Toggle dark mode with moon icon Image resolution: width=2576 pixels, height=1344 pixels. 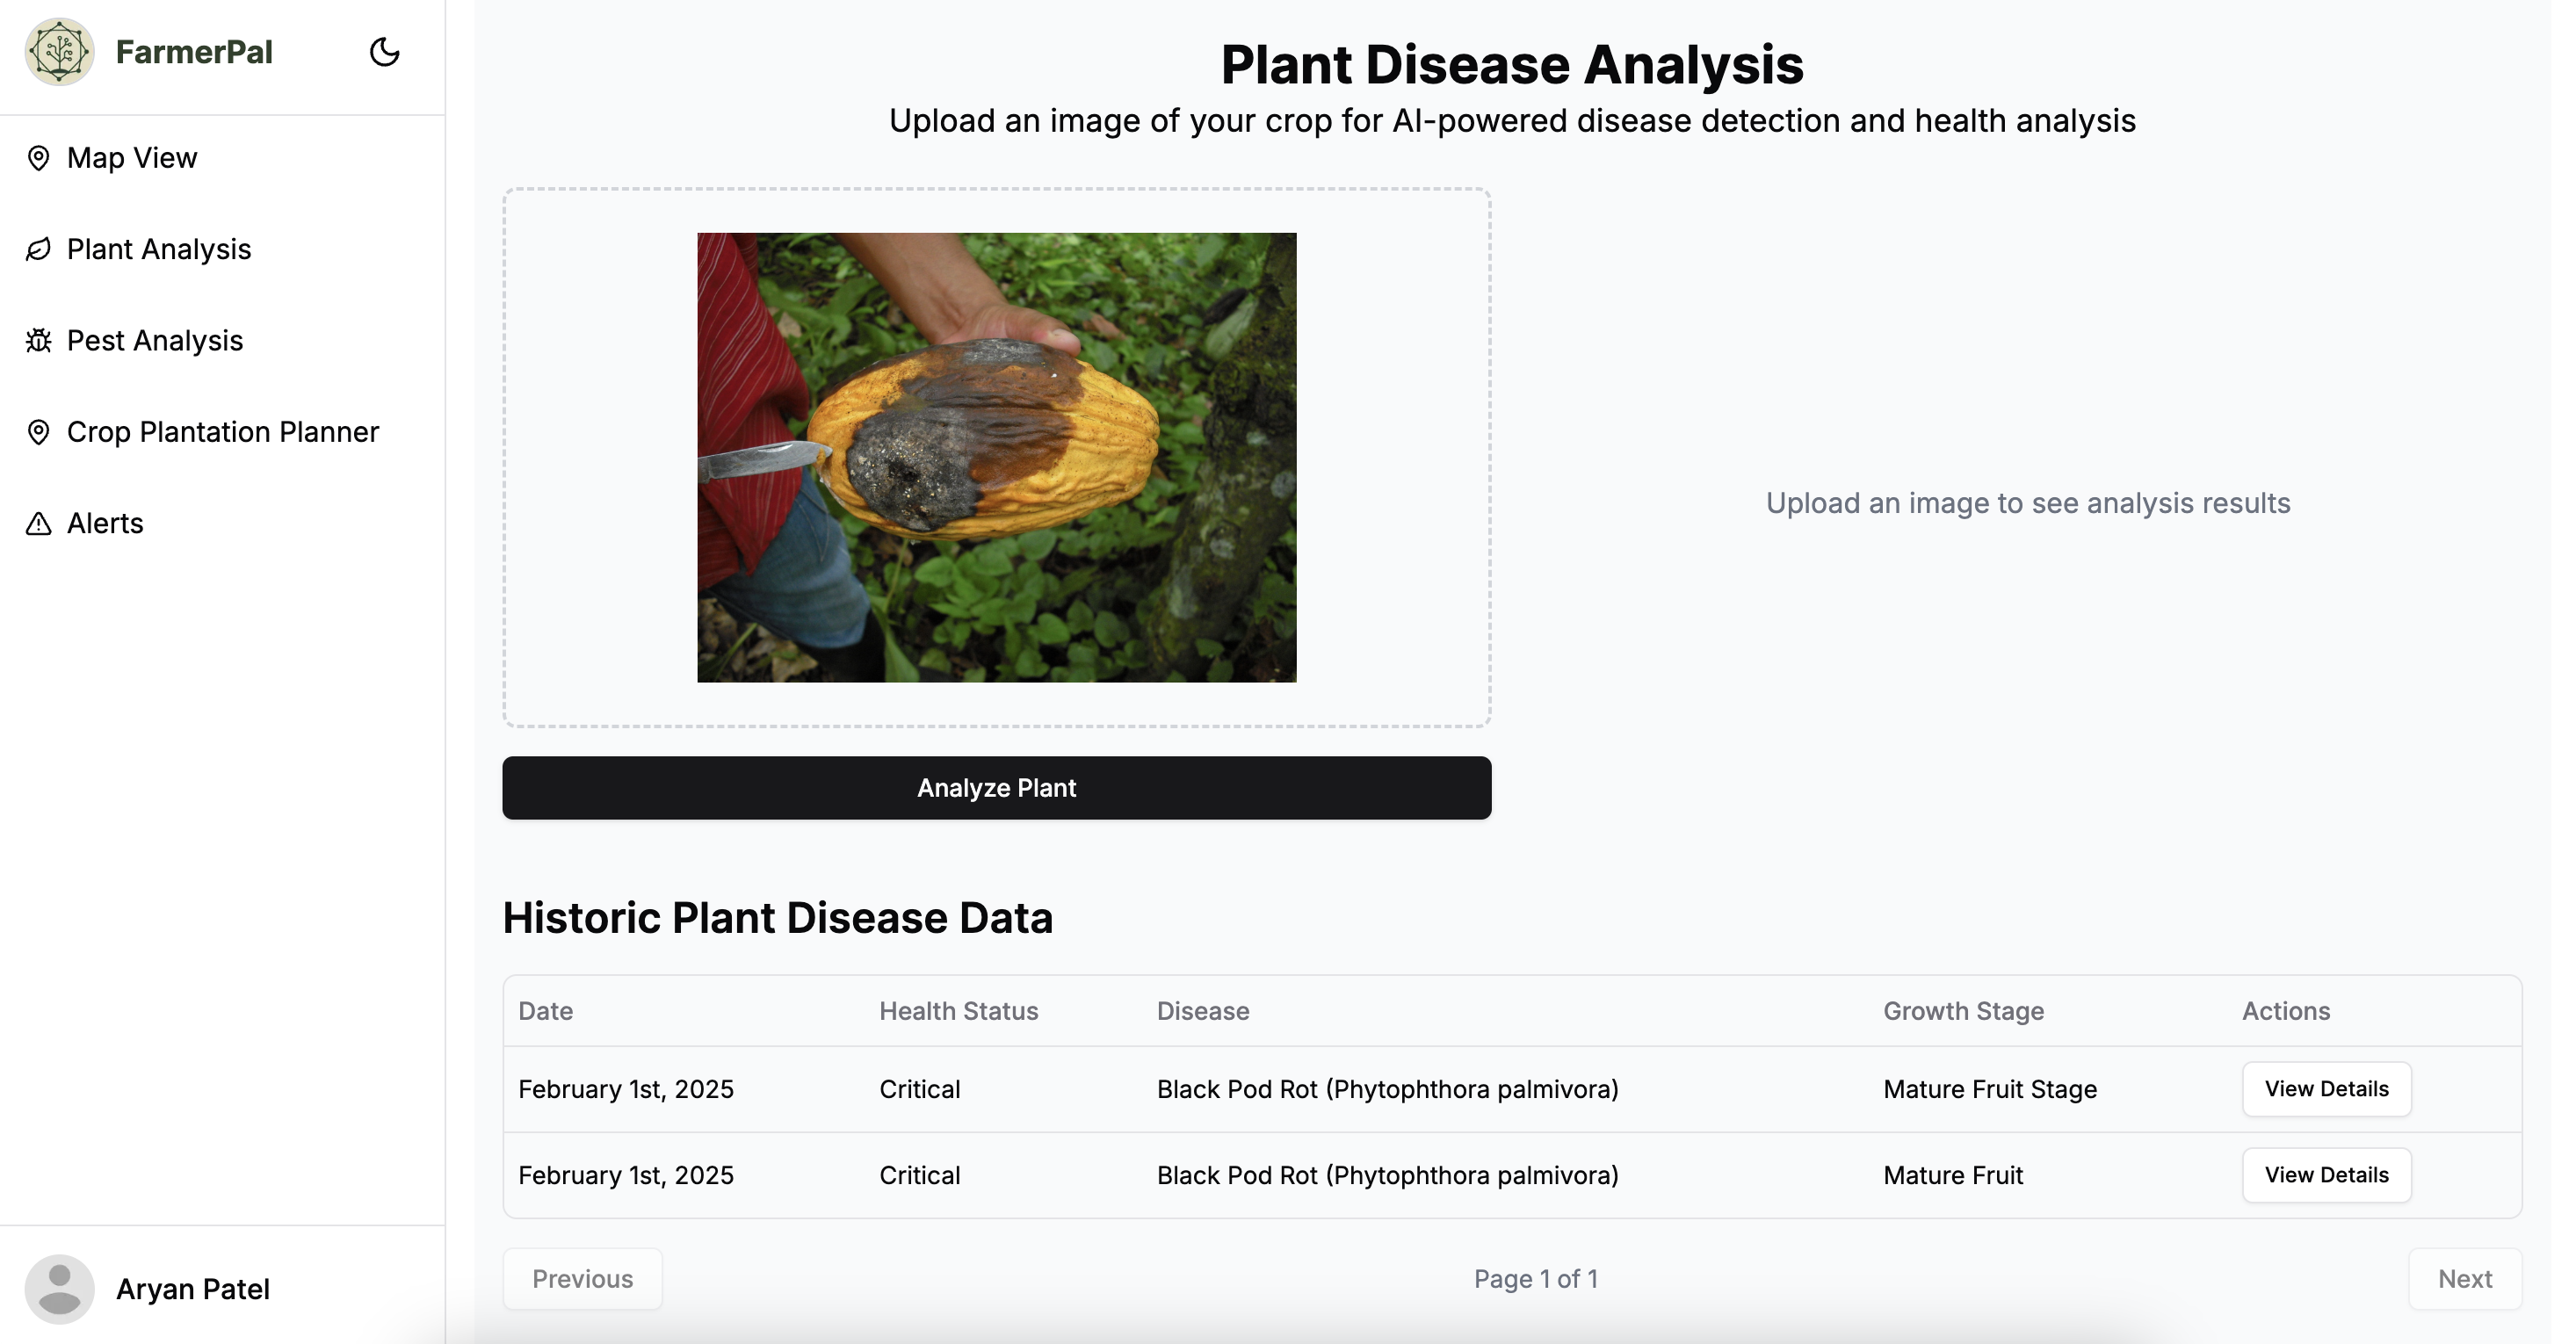pos(384,52)
